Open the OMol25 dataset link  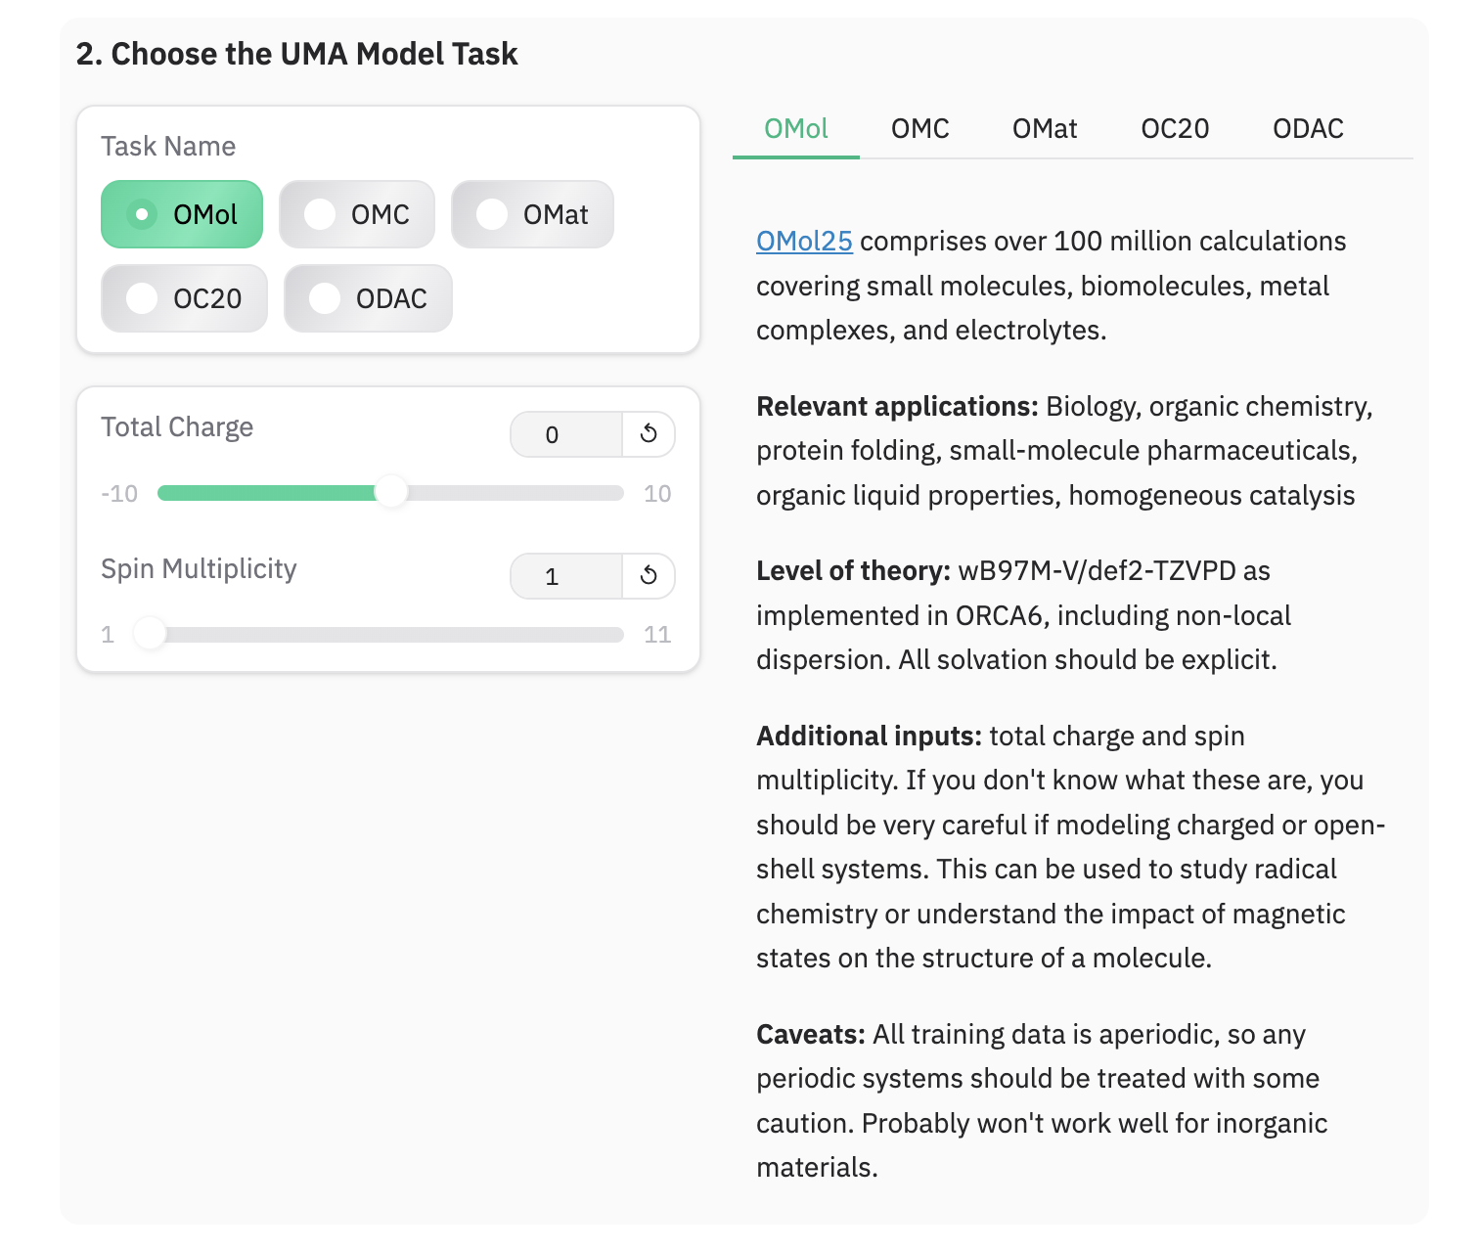804,241
